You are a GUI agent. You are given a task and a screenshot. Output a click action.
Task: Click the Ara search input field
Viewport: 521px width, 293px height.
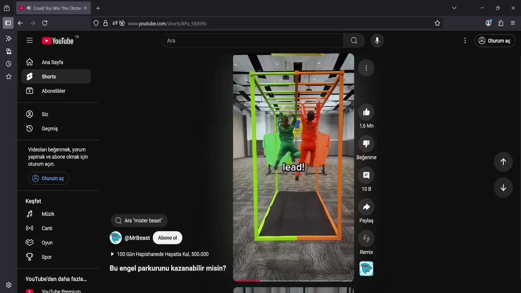pyautogui.click(x=252, y=40)
